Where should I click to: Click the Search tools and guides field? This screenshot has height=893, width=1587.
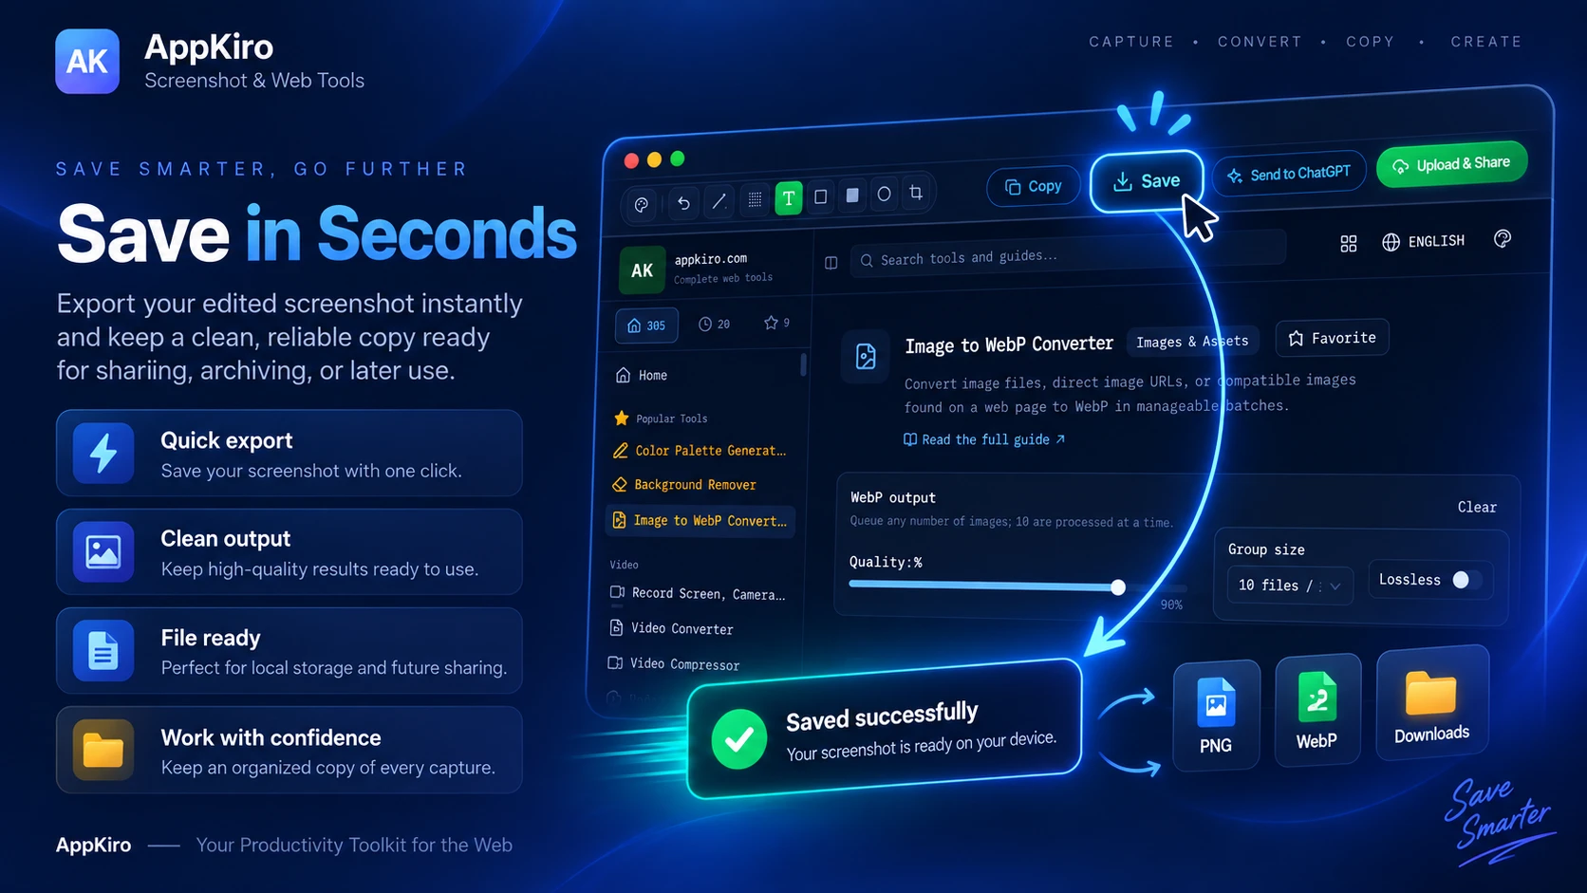(x=1069, y=254)
